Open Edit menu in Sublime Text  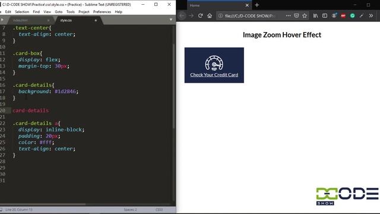point(8,12)
